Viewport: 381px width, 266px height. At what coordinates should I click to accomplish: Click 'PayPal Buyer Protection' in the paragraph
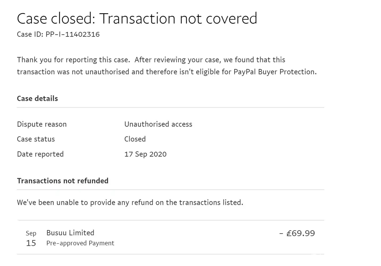pyautogui.click(x=274, y=72)
